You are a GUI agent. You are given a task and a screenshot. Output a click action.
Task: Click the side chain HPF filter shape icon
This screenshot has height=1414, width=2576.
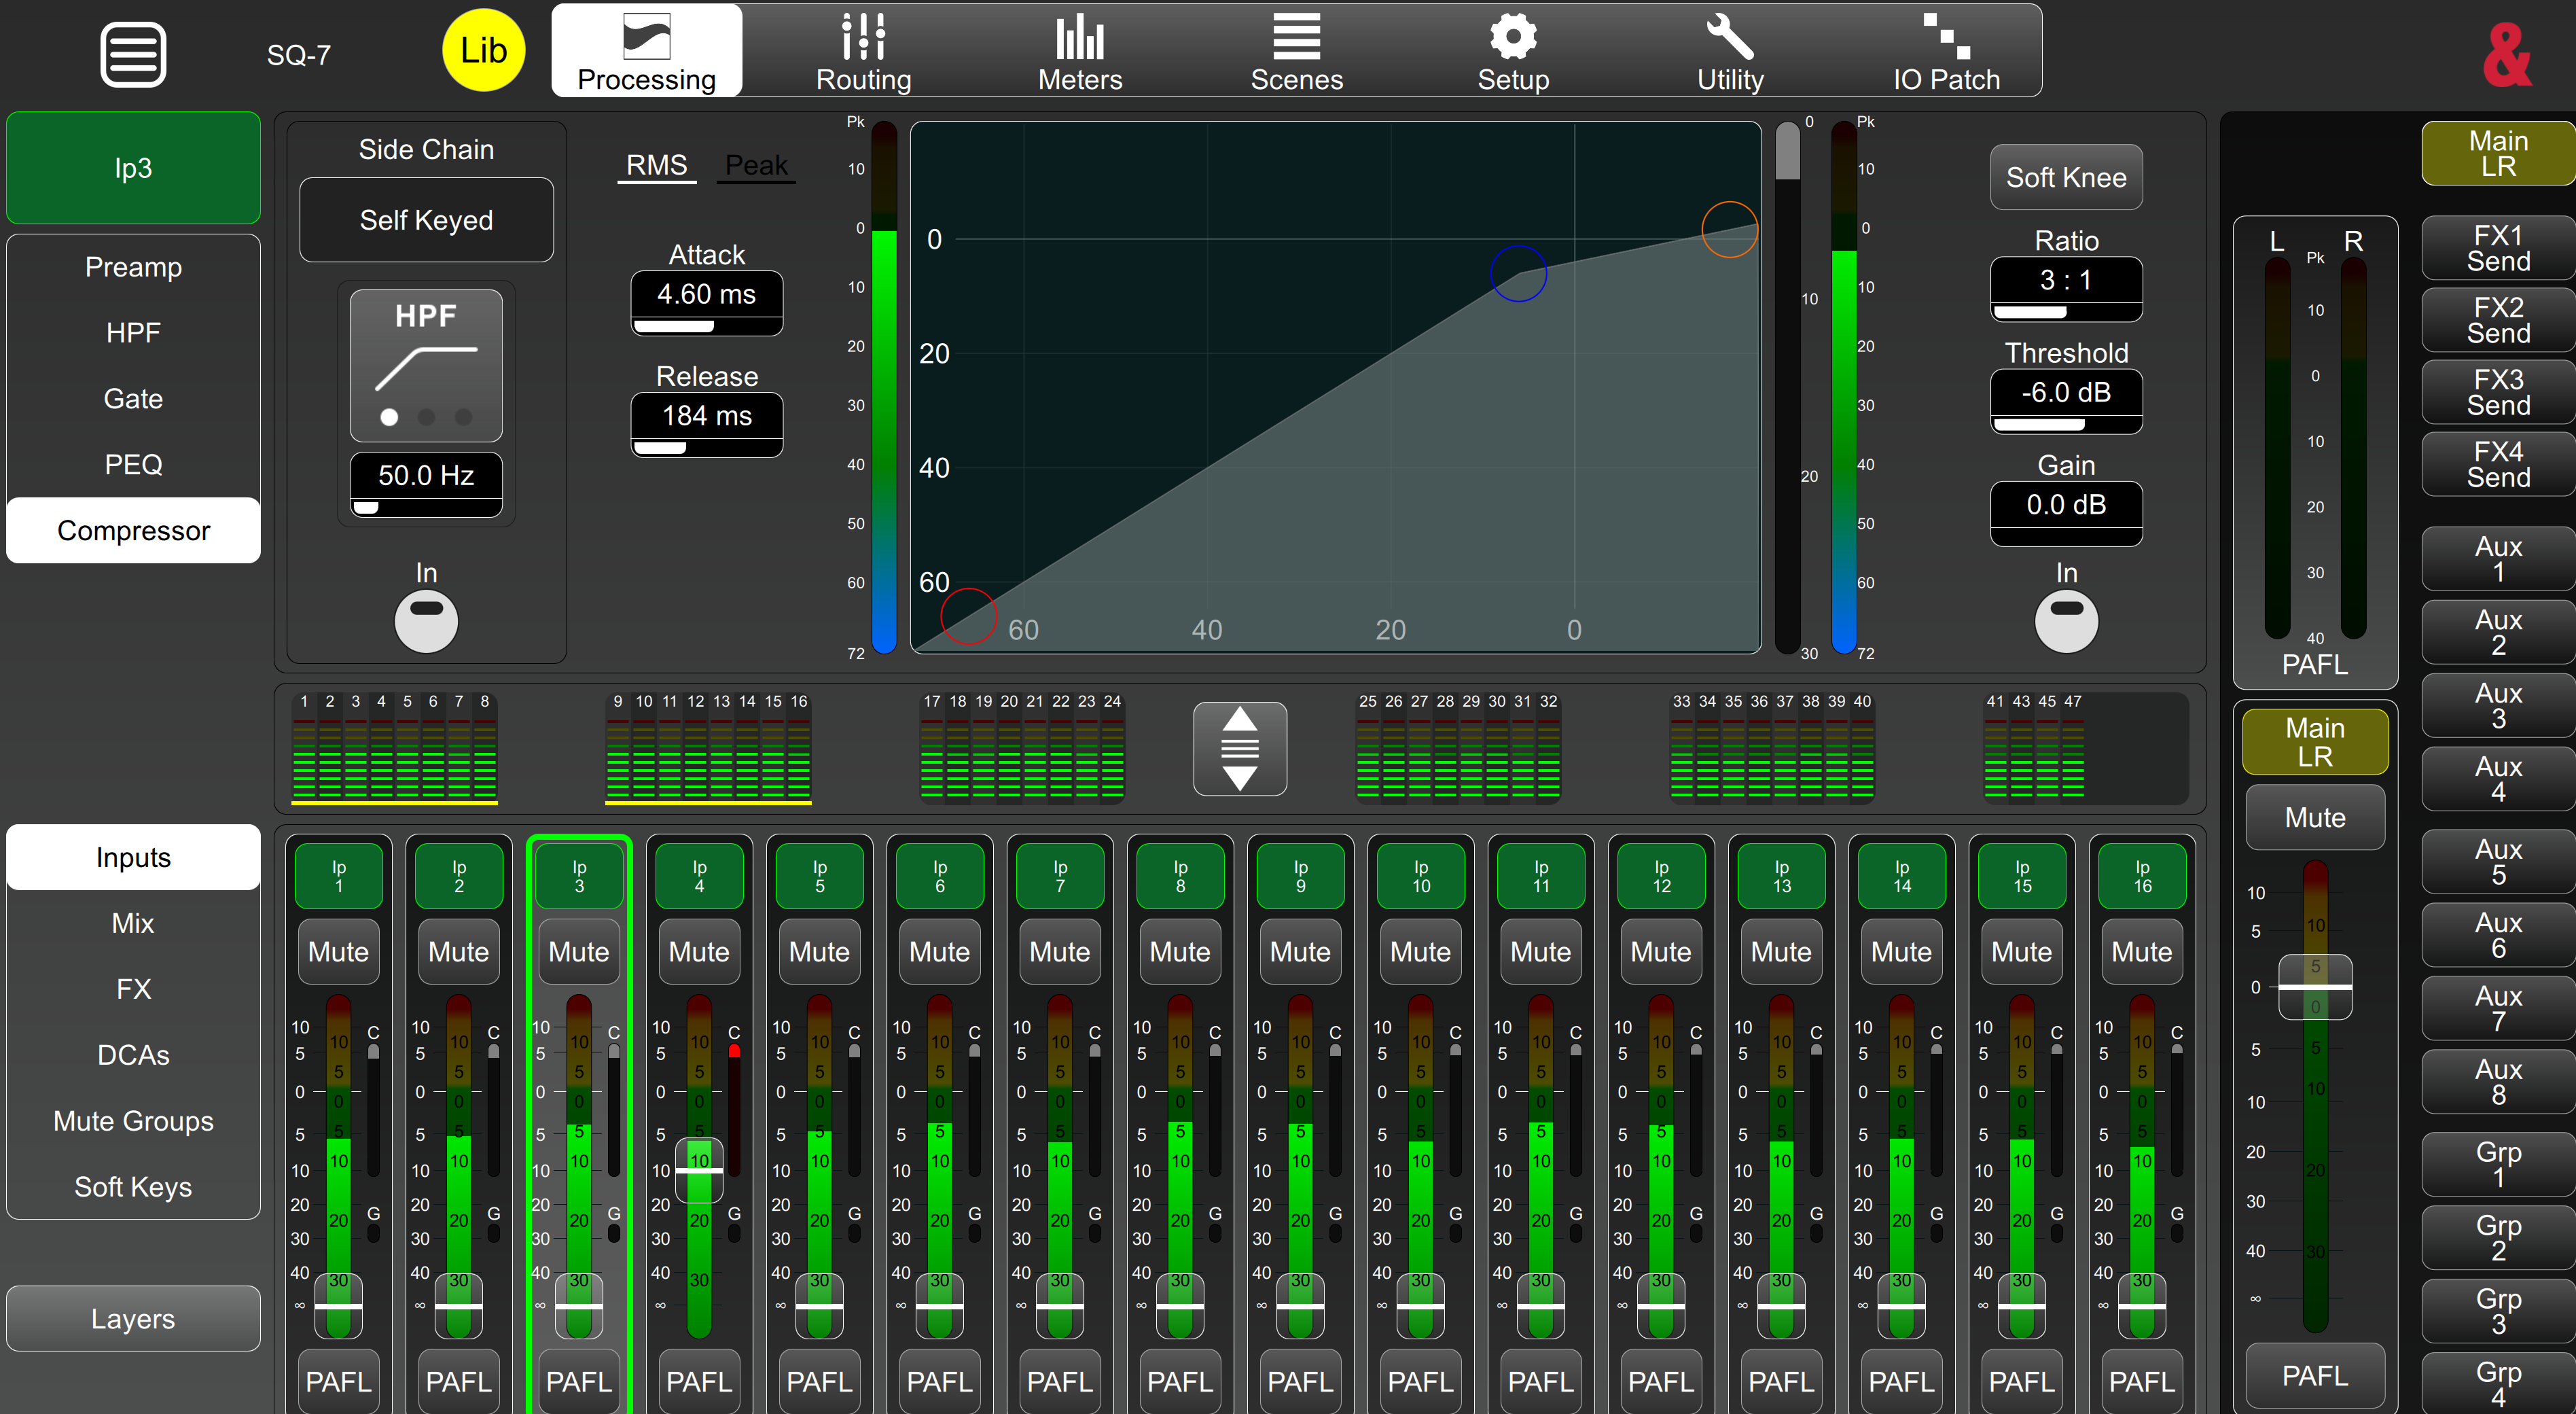click(x=426, y=365)
